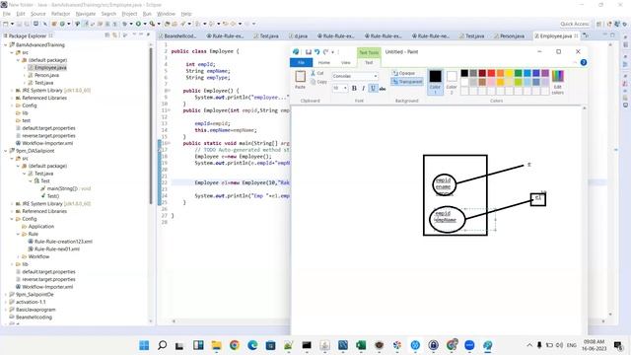Collapse the BamAdvancedTraining project node
This screenshot has width=631, height=355.
[5, 45]
